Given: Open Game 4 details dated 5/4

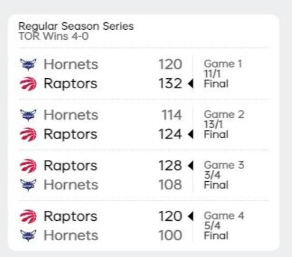Looking at the screenshot, I should point(224,225).
